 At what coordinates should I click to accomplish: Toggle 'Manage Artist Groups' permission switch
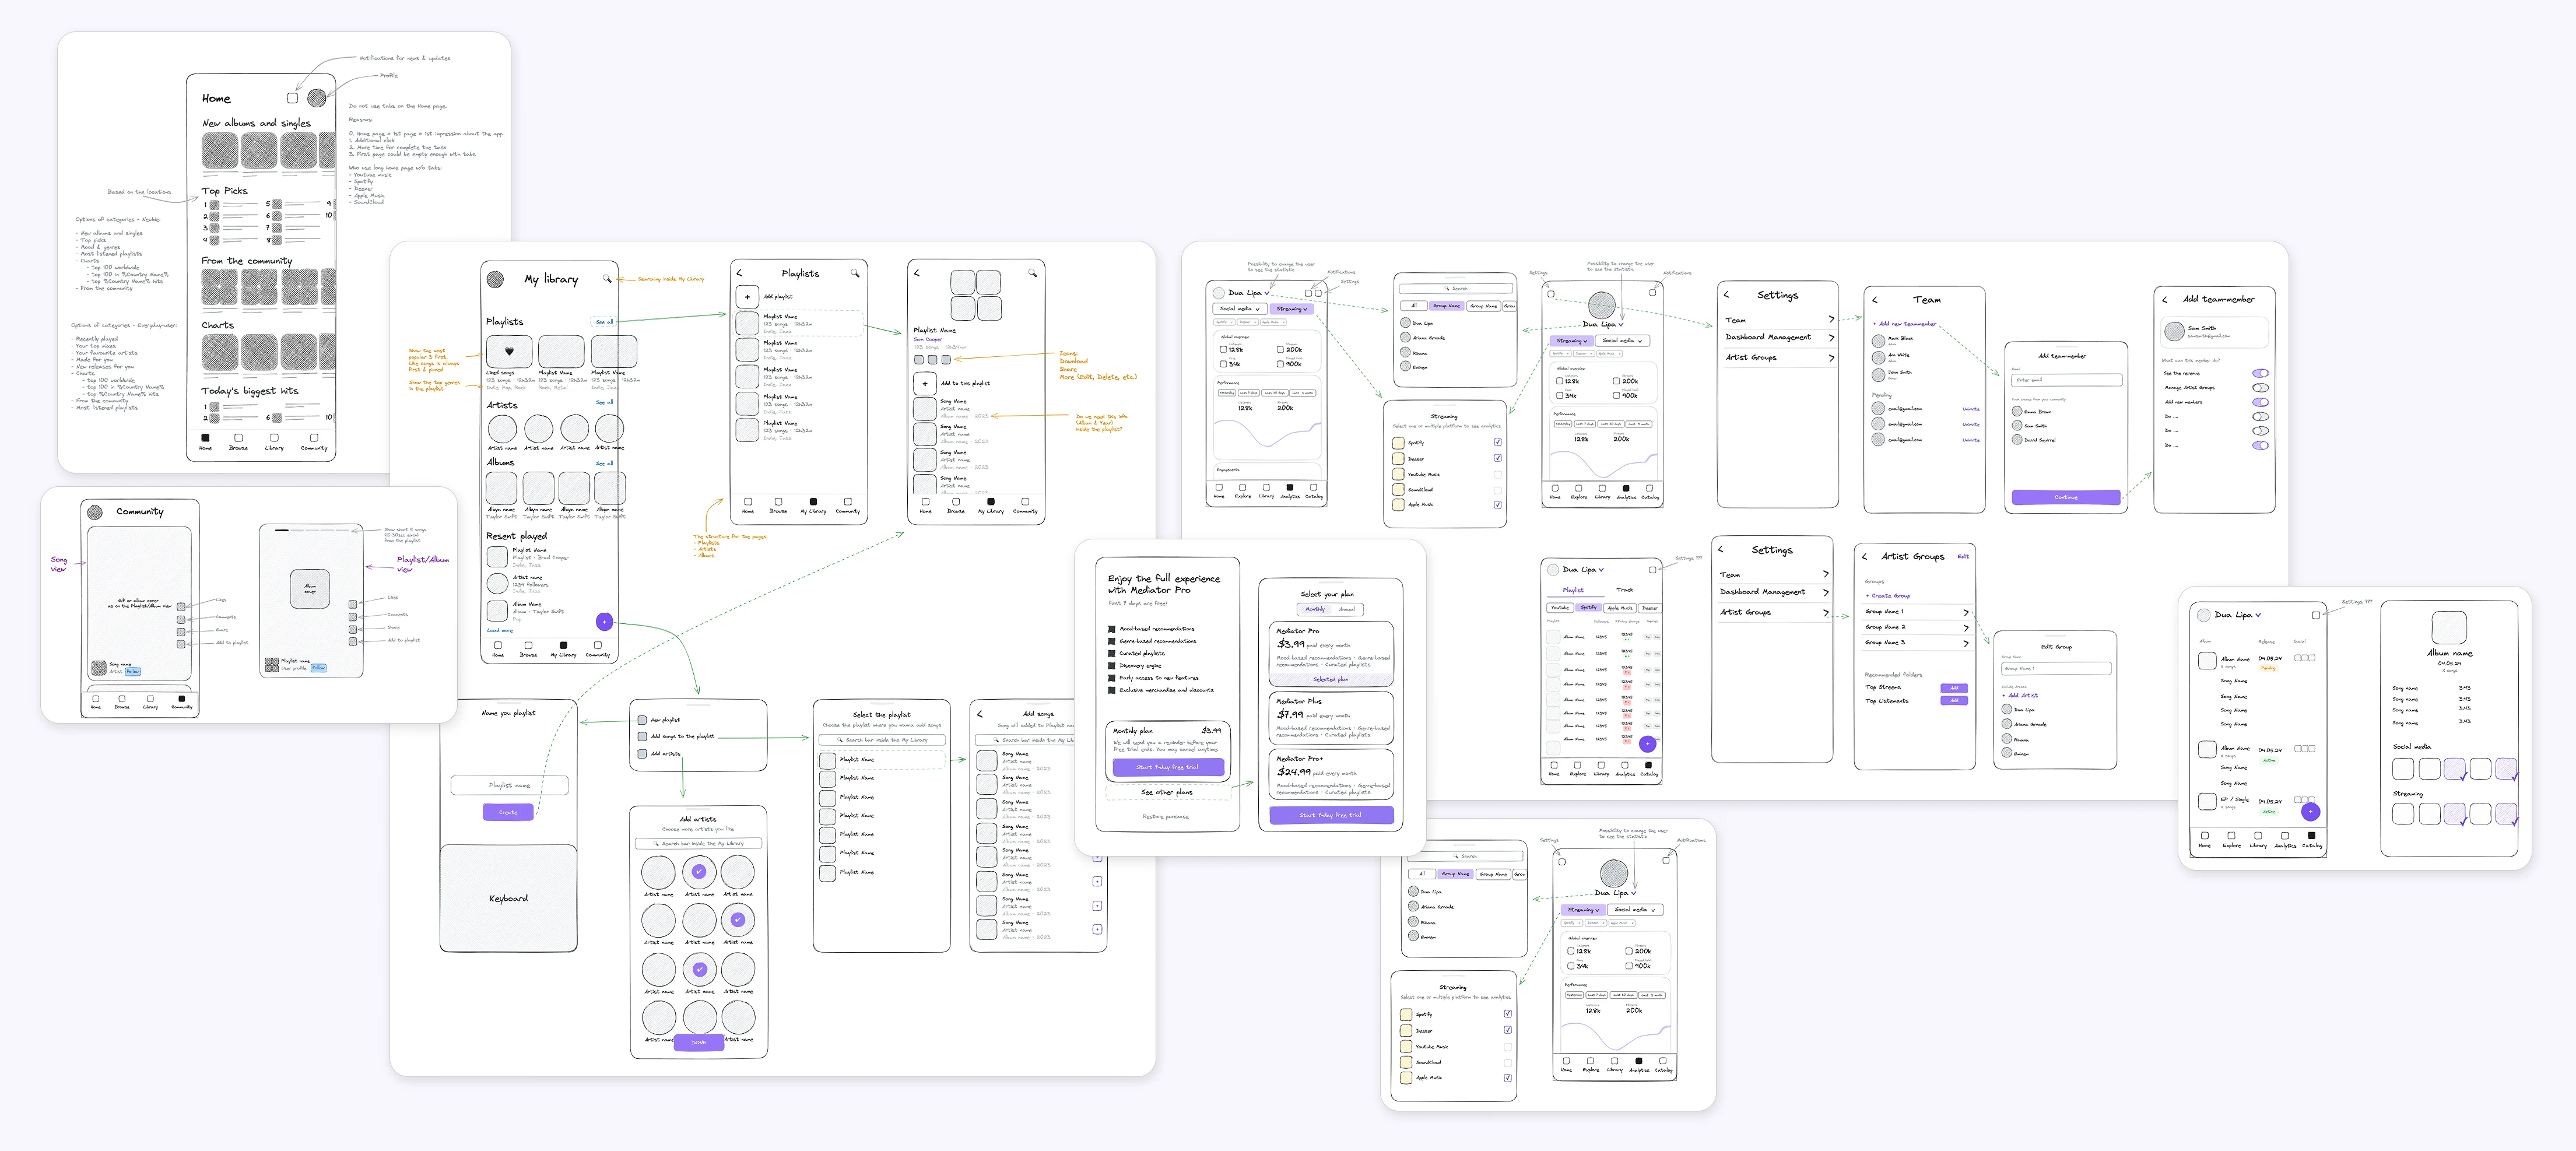click(2260, 388)
